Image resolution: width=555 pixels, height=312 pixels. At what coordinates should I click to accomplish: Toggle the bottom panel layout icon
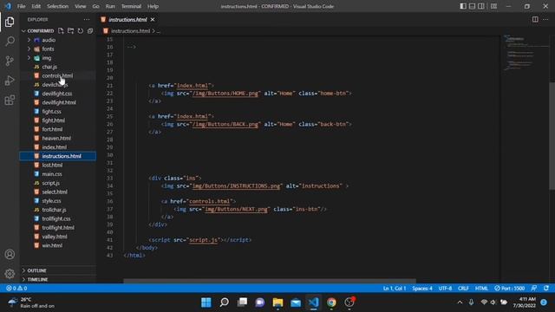(x=472, y=6)
